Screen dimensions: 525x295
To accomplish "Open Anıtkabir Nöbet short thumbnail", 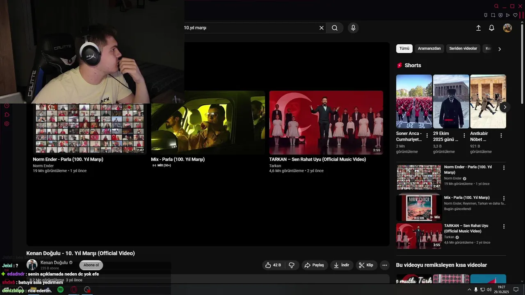I will (x=488, y=101).
